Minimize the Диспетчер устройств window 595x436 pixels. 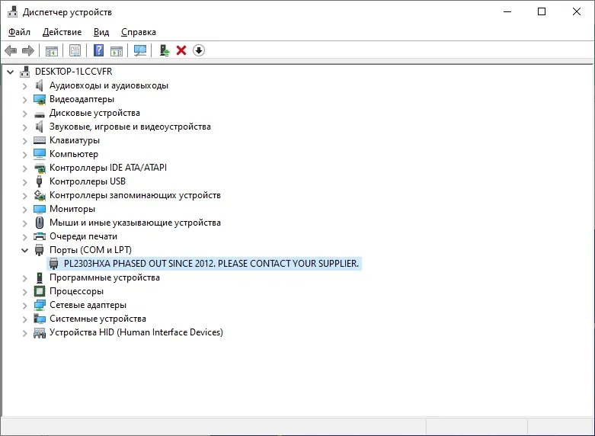click(x=507, y=11)
